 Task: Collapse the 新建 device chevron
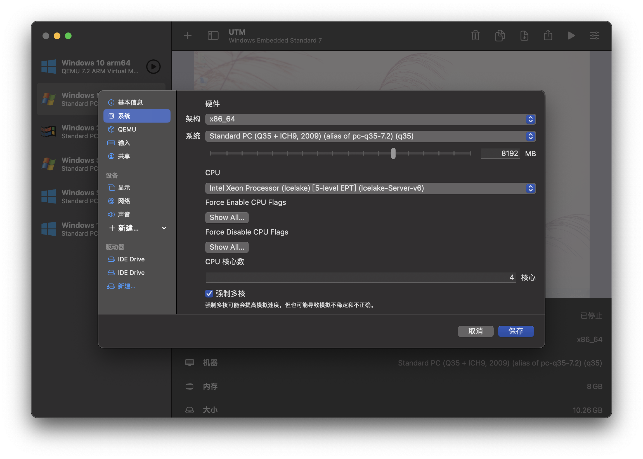(164, 228)
